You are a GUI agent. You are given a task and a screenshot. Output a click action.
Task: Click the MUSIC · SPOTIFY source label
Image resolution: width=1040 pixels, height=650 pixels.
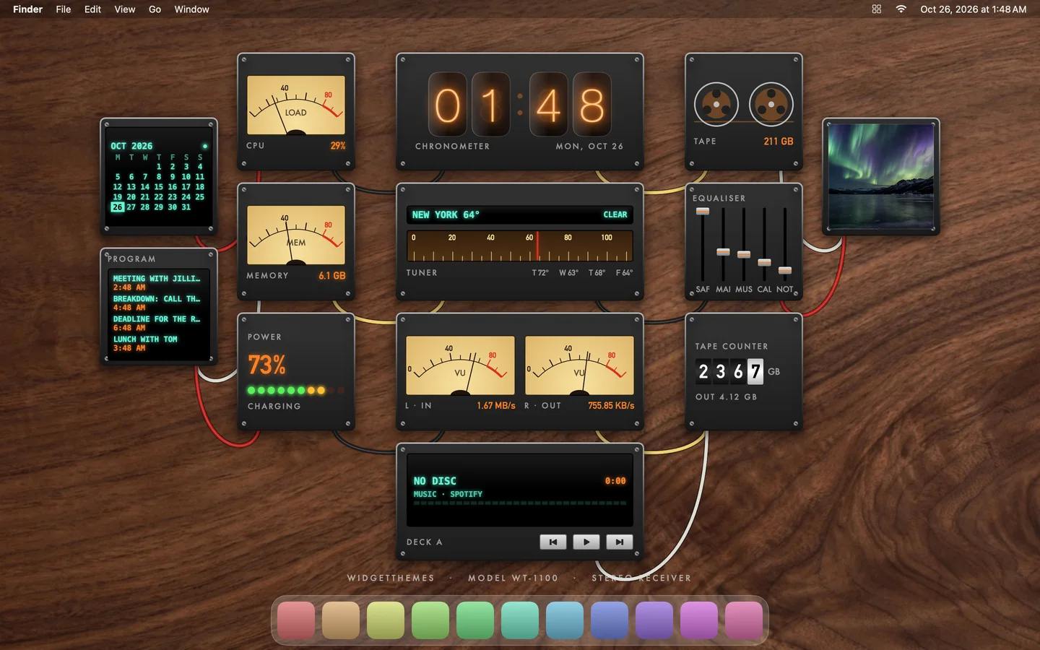coord(448,495)
